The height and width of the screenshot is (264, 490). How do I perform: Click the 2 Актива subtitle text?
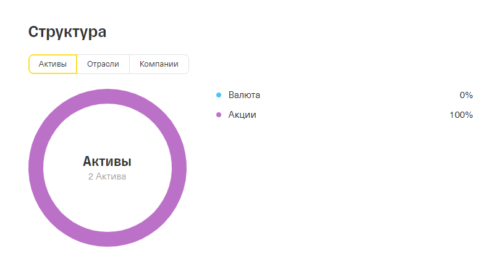click(x=107, y=176)
